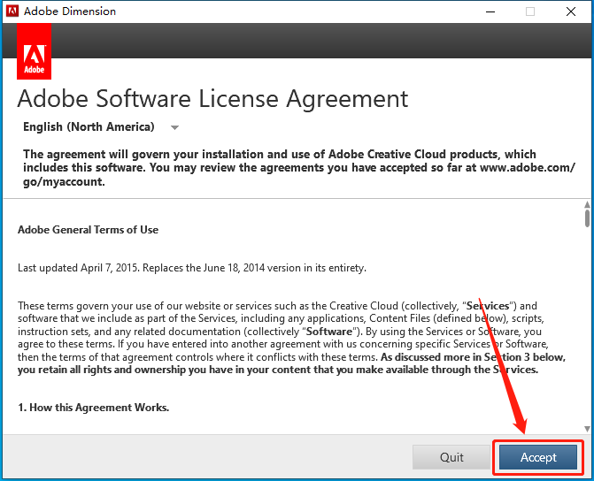Quit the license agreement dialog
594x481 pixels.
coord(451,457)
